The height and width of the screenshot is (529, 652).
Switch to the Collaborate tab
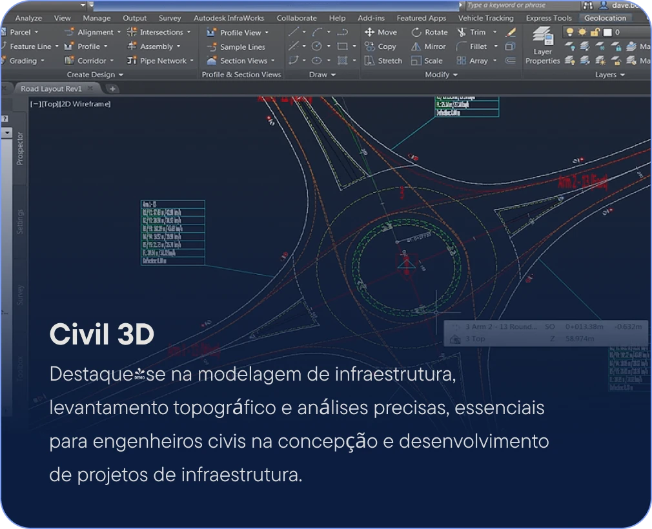pos(296,18)
